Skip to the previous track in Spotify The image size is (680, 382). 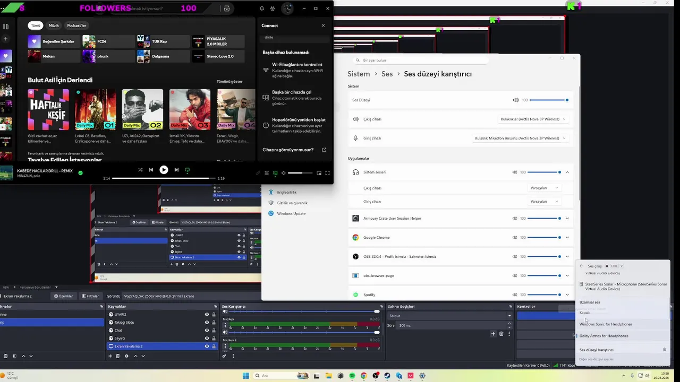(x=151, y=170)
